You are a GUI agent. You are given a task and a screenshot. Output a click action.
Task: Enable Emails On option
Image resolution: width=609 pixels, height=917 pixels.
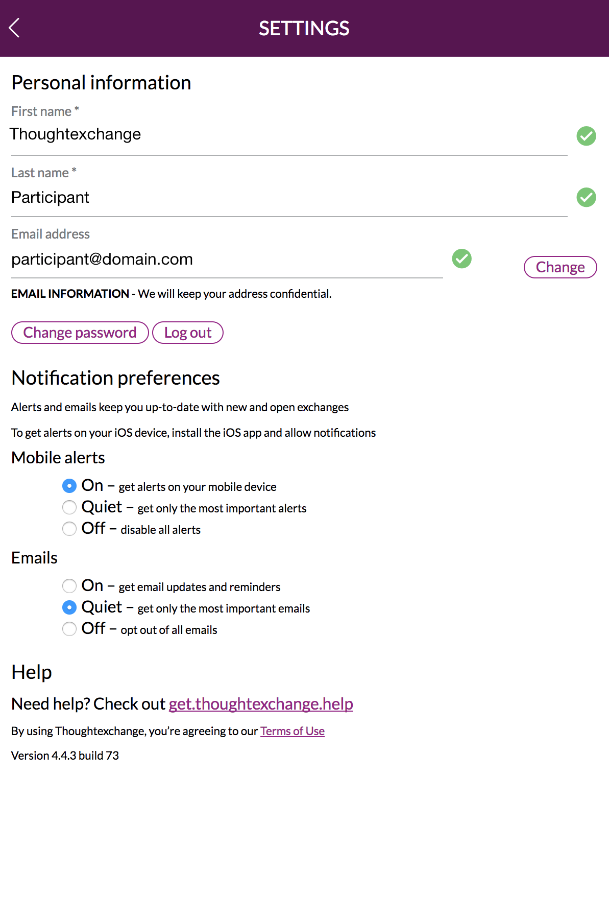click(69, 586)
